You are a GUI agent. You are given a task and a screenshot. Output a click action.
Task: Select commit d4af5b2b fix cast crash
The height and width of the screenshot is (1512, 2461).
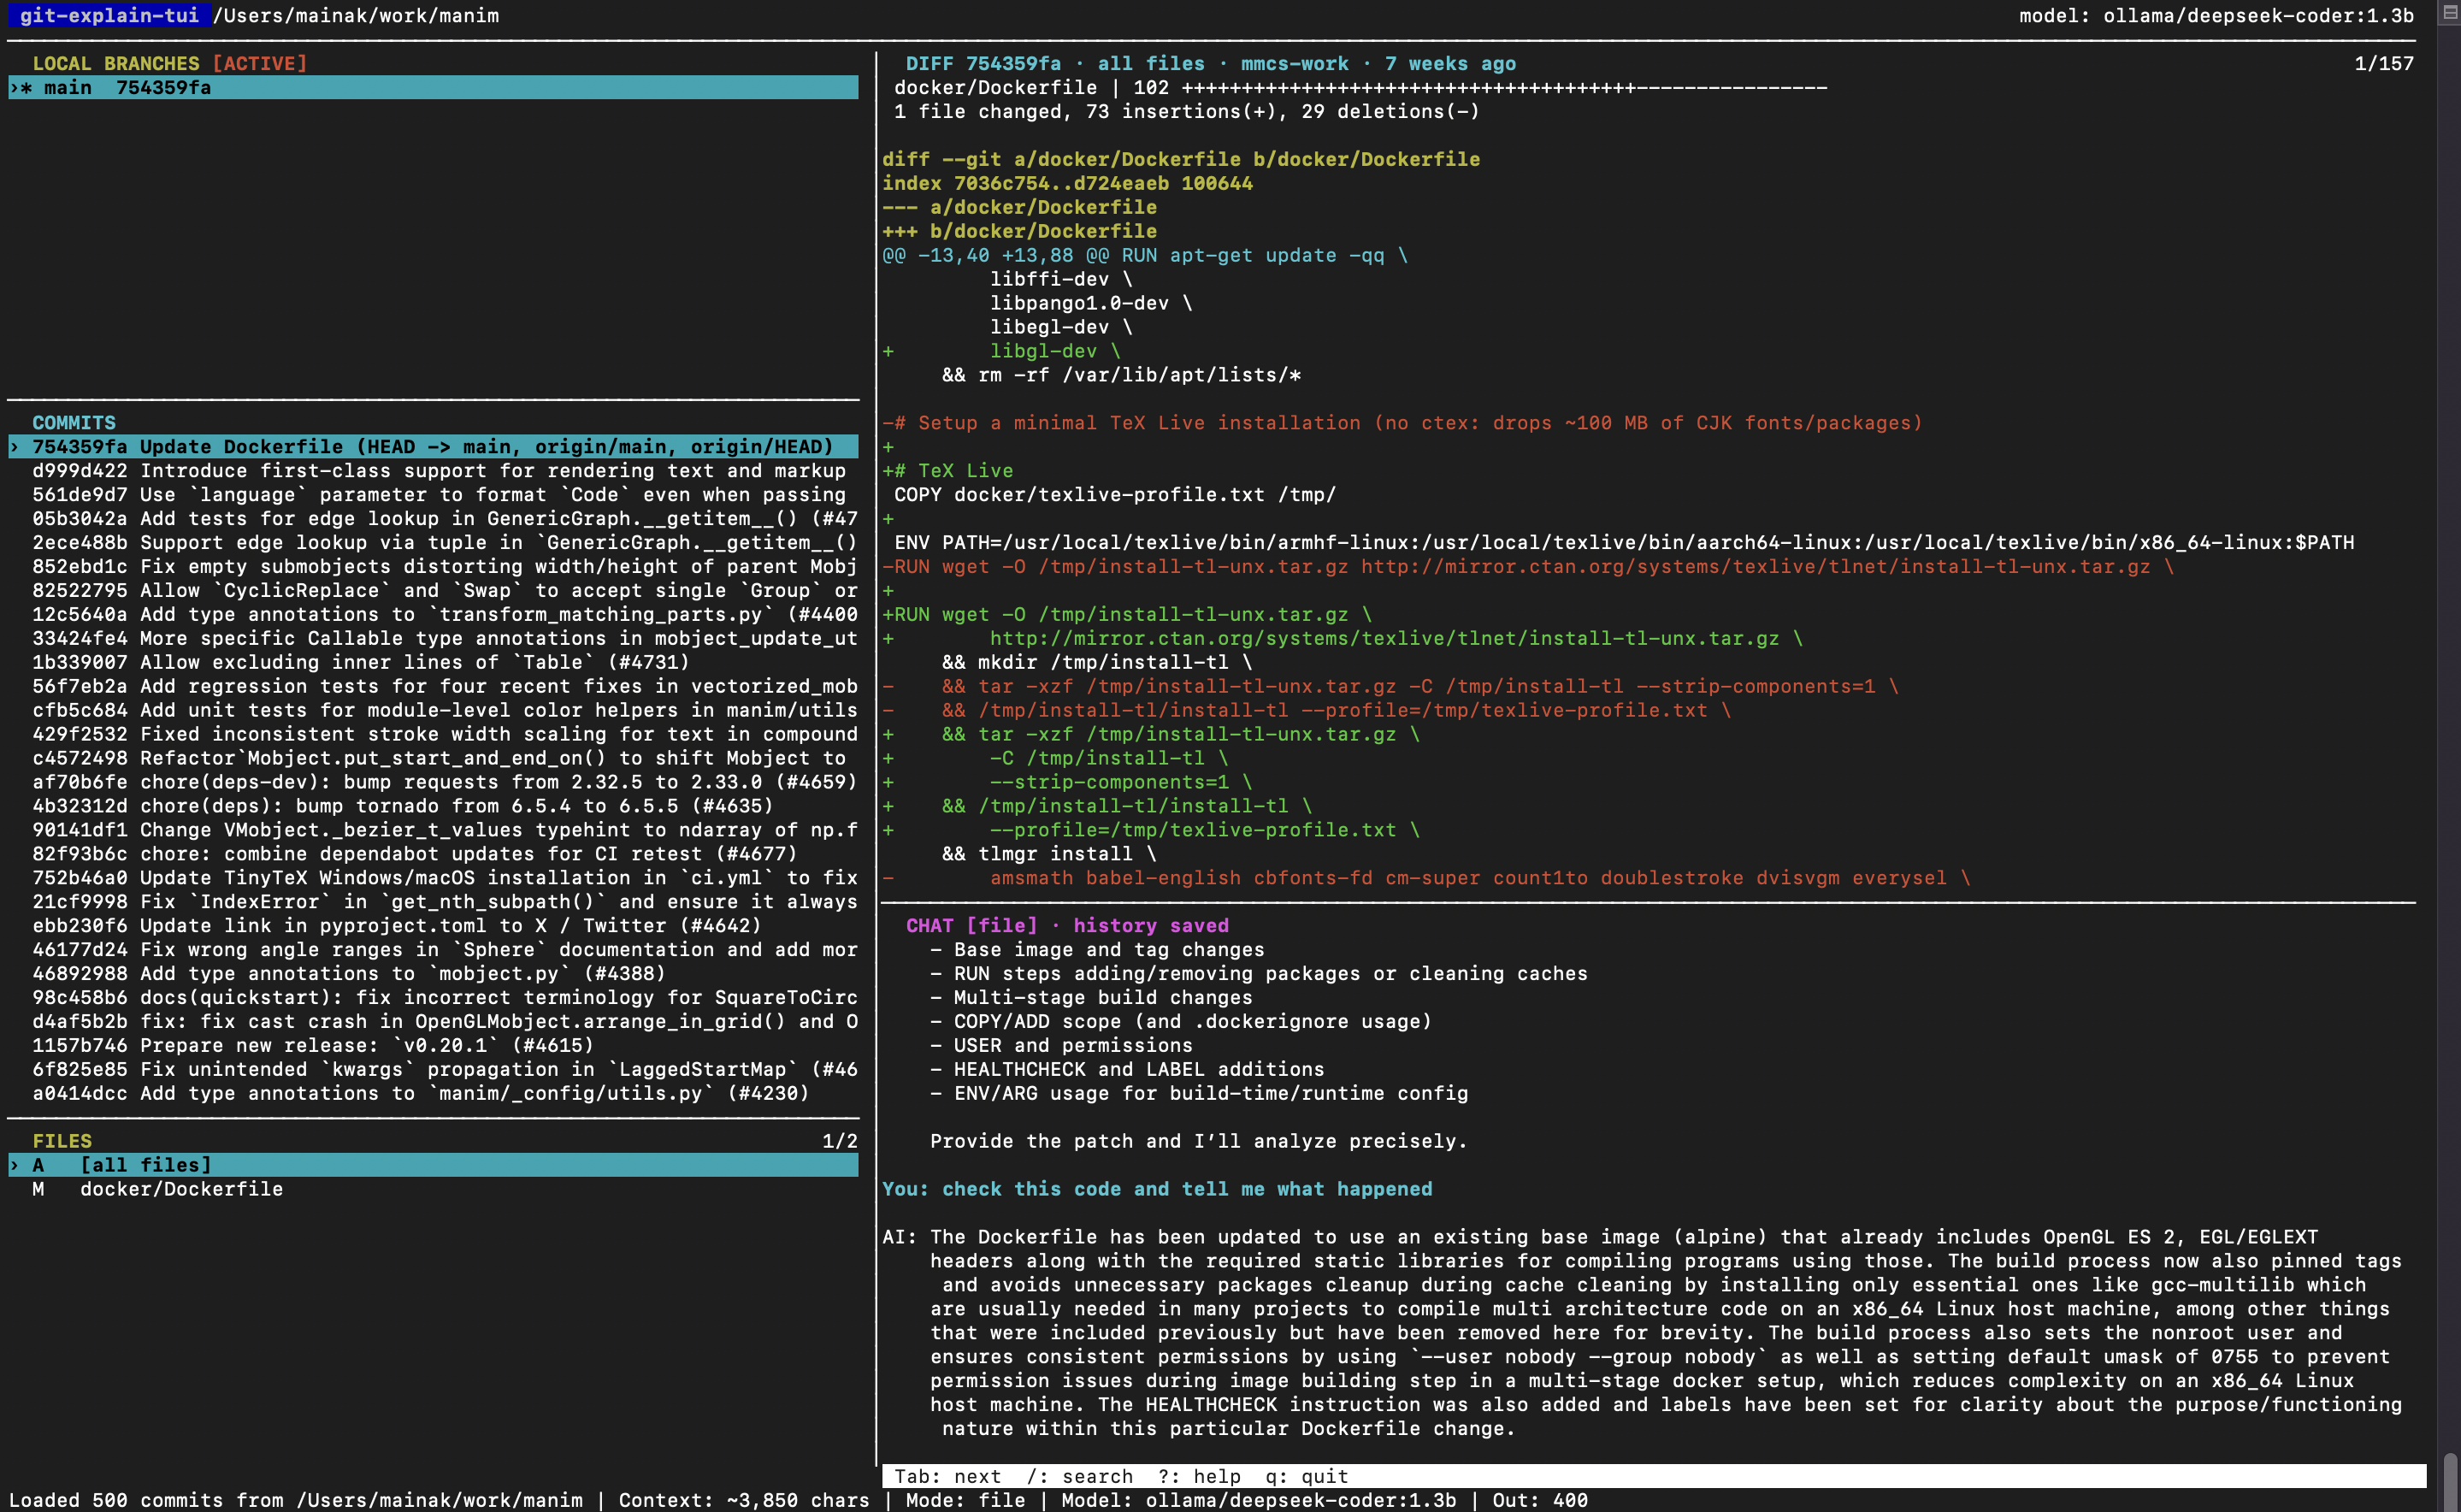click(433, 1022)
